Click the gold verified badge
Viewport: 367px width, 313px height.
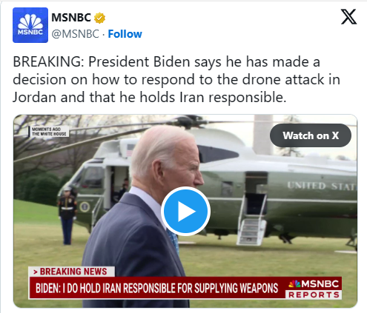(99, 18)
